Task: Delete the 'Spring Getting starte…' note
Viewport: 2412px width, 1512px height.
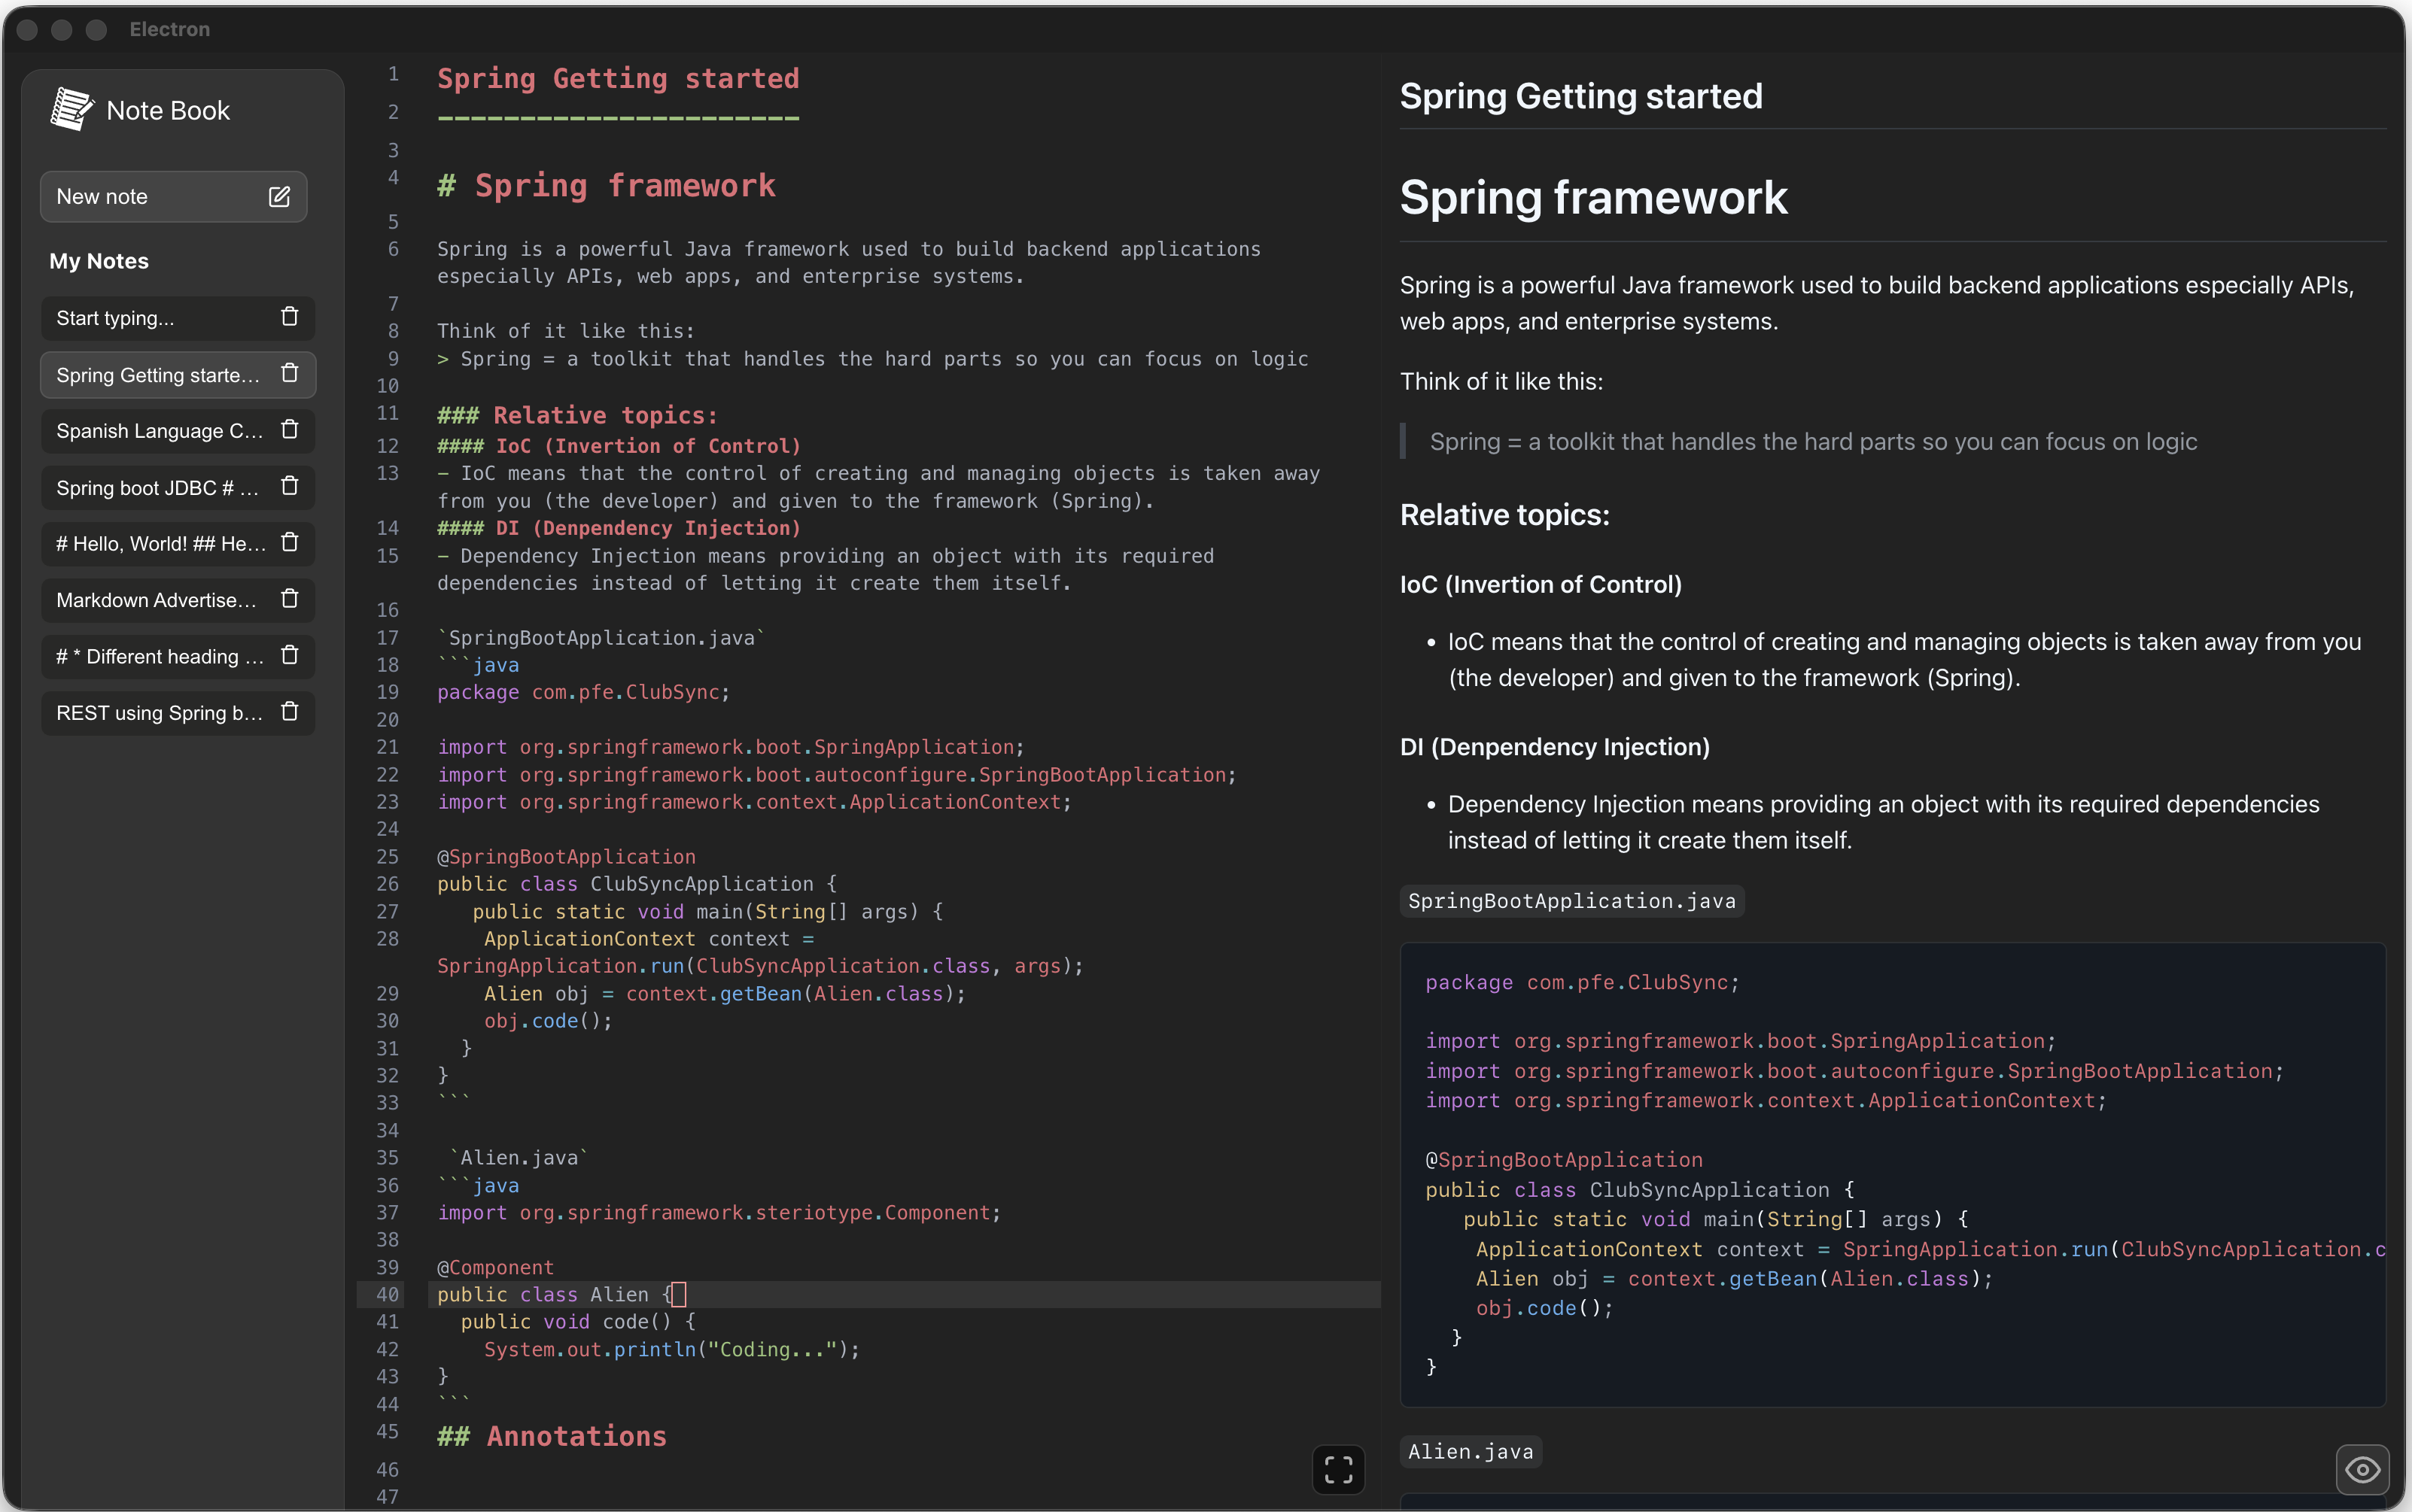Action: pos(290,374)
